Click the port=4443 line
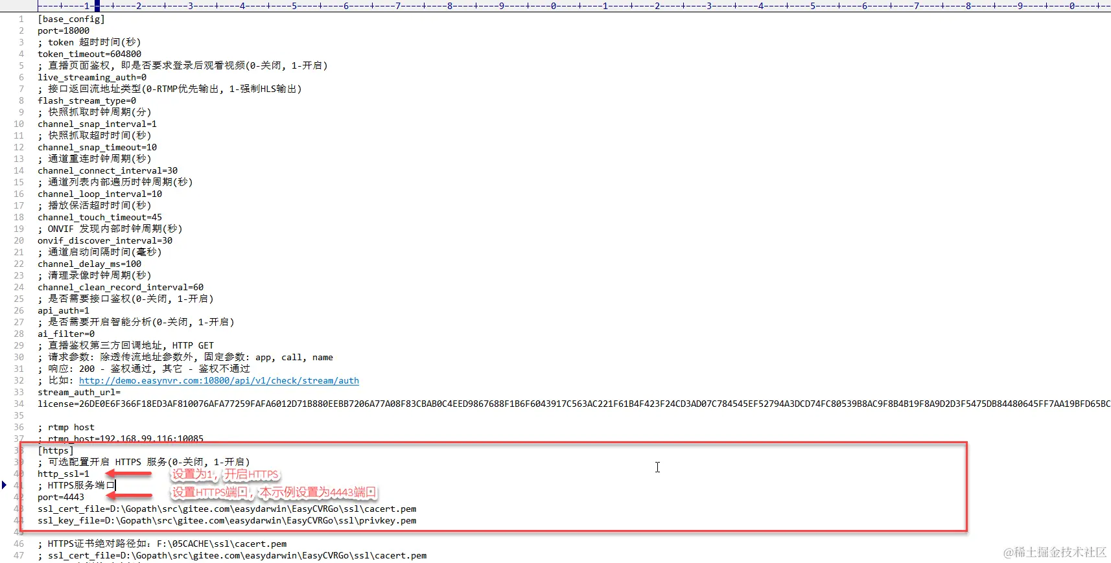This screenshot has width=1111, height=563. click(x=61, y=498)
